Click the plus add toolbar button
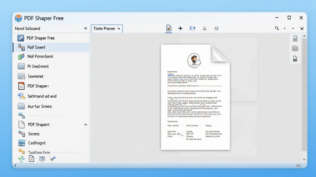Image resolution: width=316 pixels, height=177 pixels. pyautogui.click(x=180, y=28)
